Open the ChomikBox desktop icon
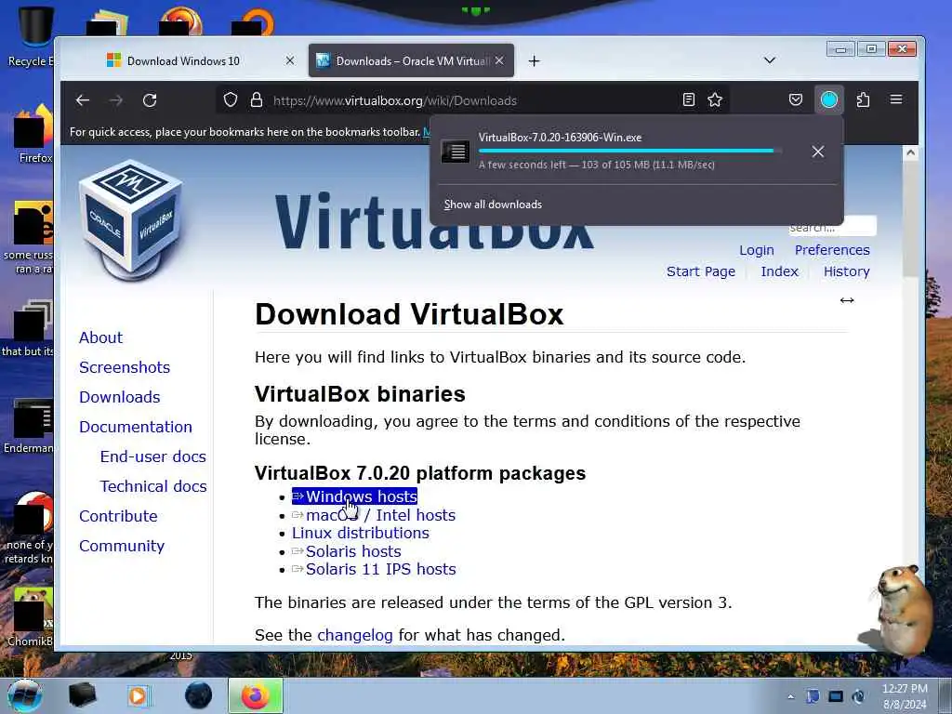952x714 pixels. (x=31, y=617)
